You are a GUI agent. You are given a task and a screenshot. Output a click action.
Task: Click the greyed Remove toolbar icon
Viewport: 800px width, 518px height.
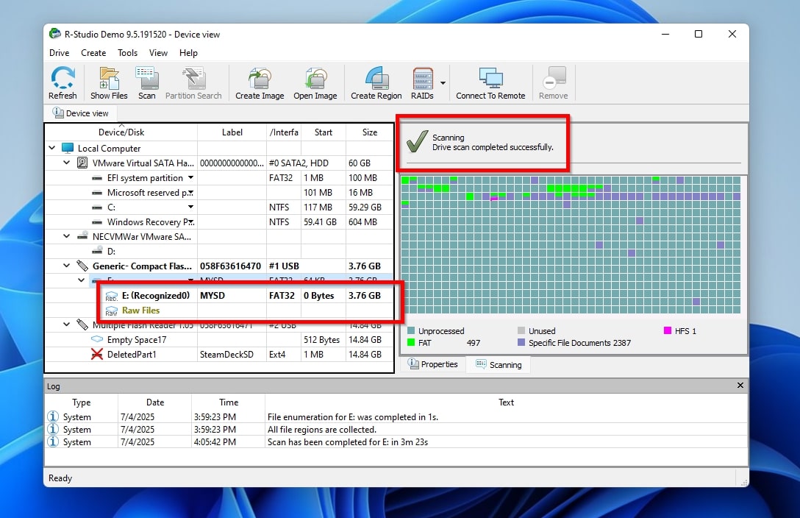[554, 78]
